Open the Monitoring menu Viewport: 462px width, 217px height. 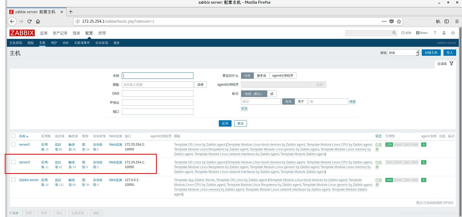44,33
